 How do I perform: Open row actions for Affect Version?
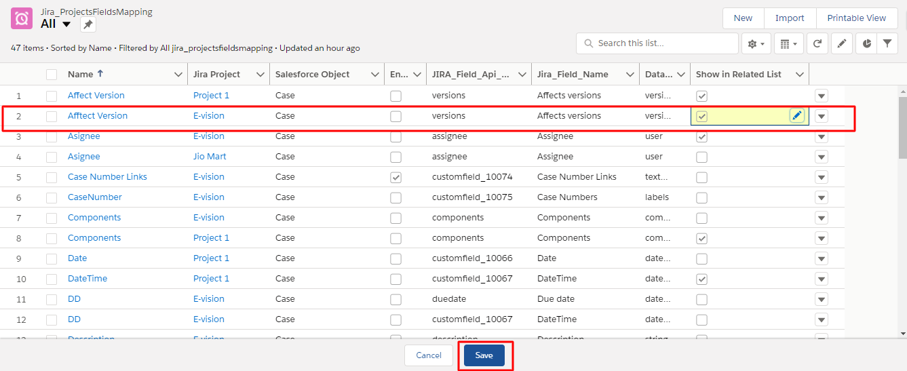[x=822, y=96]
